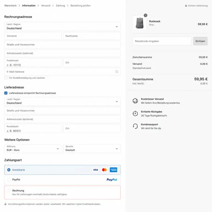Image resolution: width=212 pixels, height=212 pixels.
Task: Click the American Express card logo
Action: click(113, 170)
